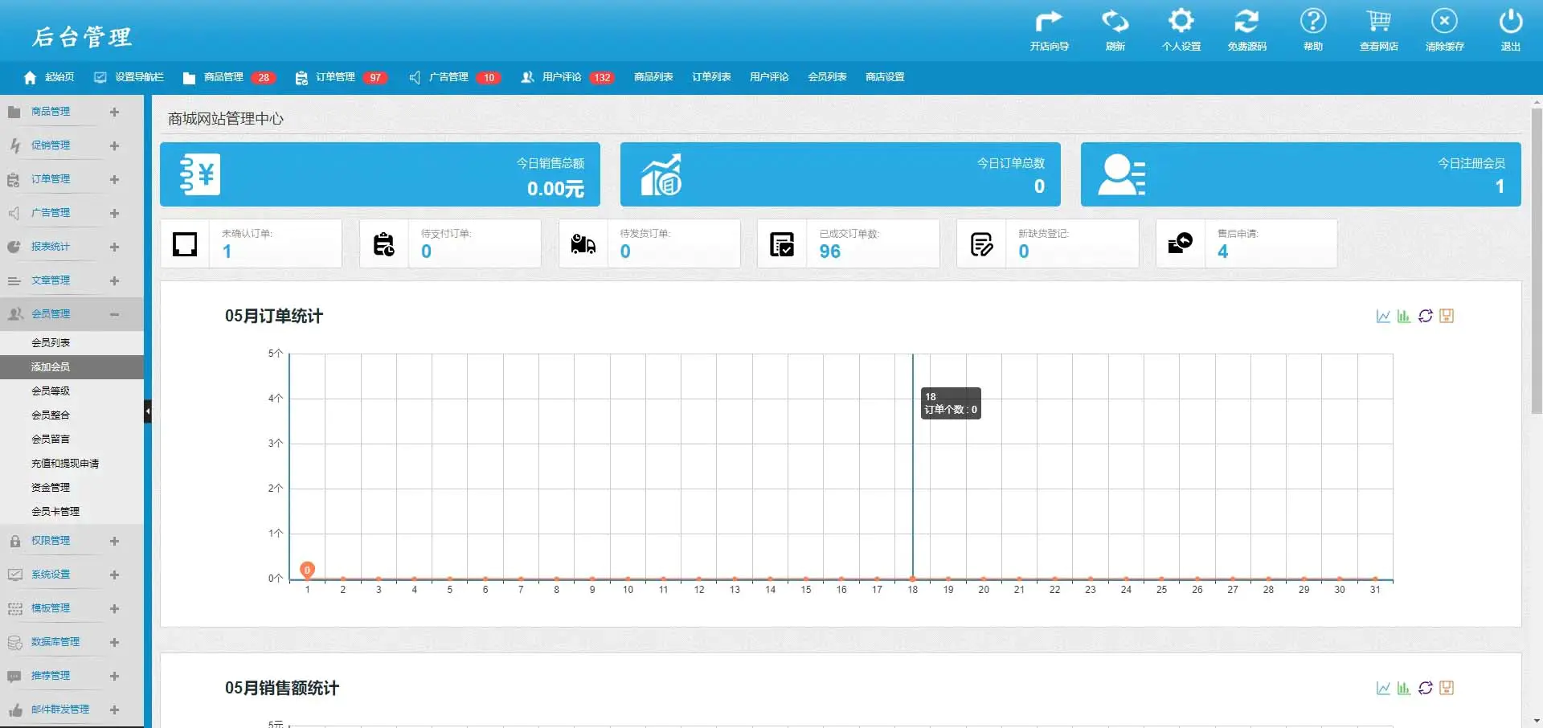Open 查看网店 shopping cart icon
The height and width of the screenshot is (728, 1543).
click(x=1378, y=22)
